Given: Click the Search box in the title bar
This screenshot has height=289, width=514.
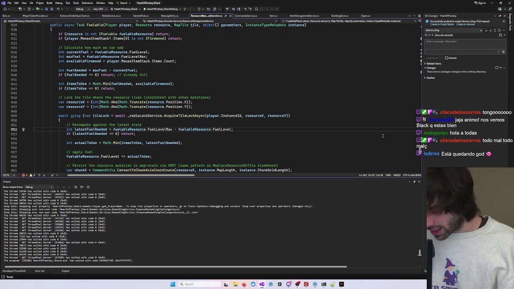Looking at the screenshot, I should [123, 3].
